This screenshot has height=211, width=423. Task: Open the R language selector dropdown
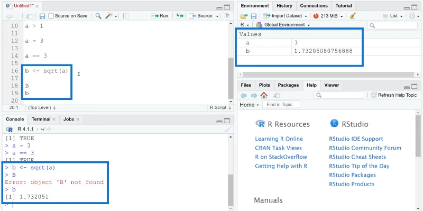(x=245, y=25)
